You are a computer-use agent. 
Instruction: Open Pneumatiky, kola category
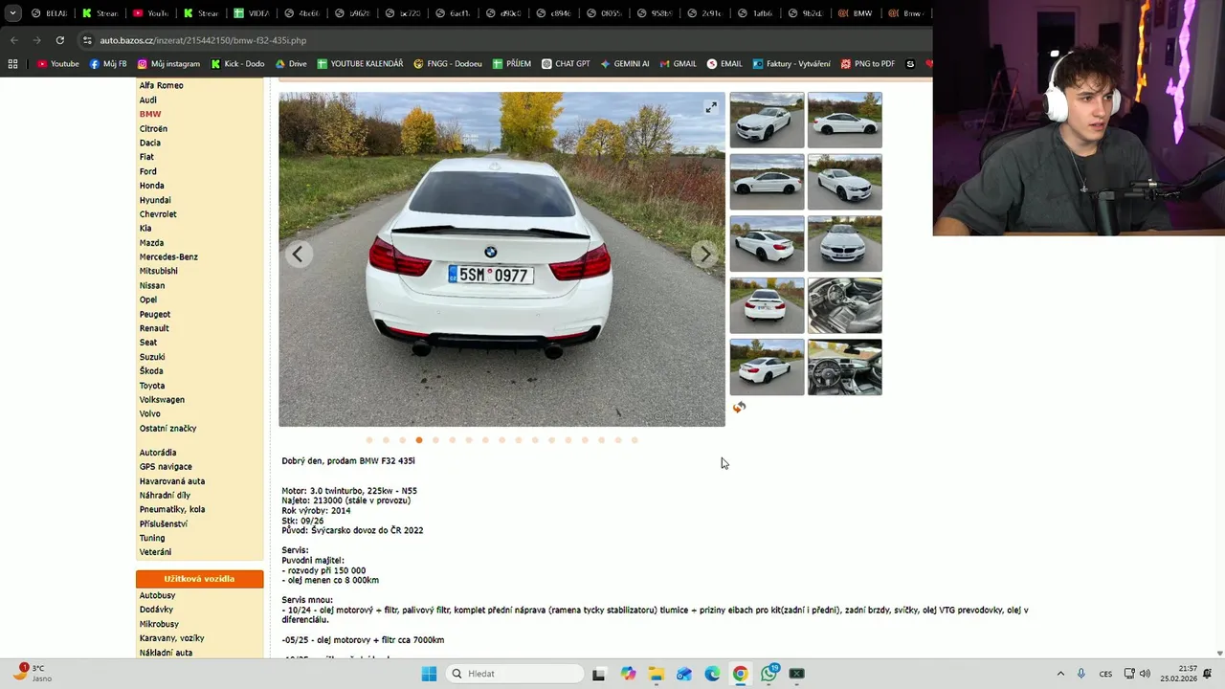[172, 509]
